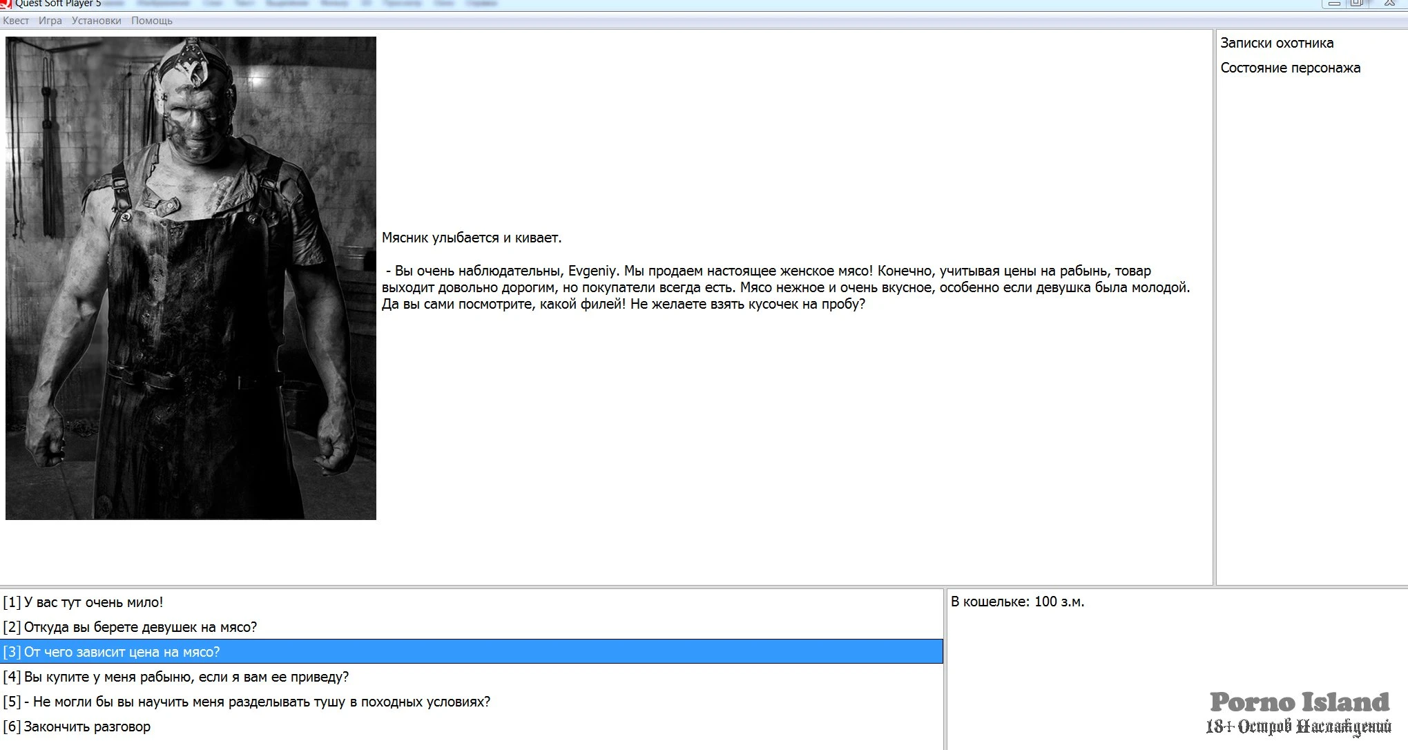Open Состояние персонажа in the side panel
1408x750 pixels.
click(1290, 68)
